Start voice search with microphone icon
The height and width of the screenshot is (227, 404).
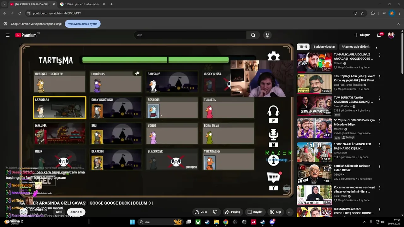[267, 35]
